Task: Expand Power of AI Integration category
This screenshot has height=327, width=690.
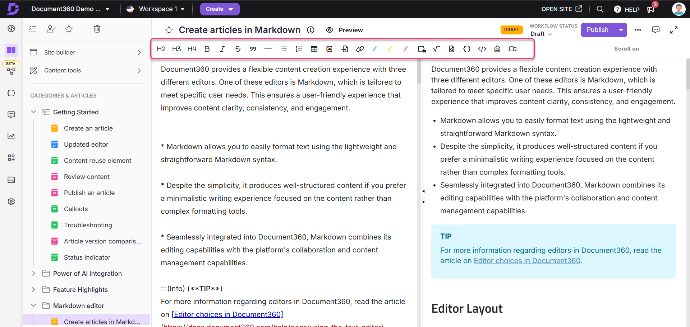Action: [x=33, y=273]
